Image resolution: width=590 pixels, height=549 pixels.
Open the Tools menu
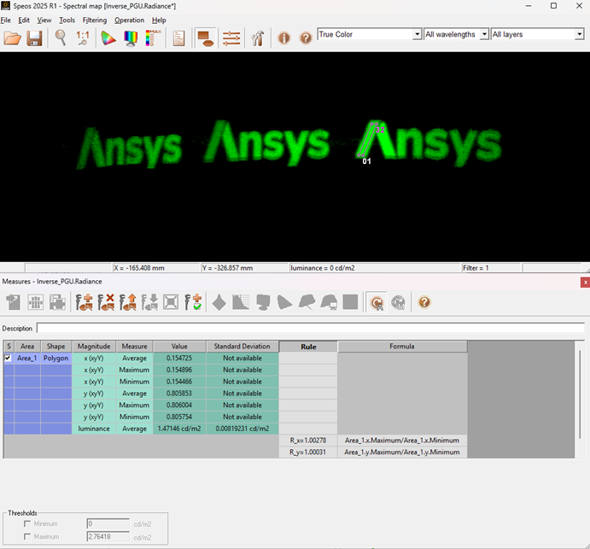coord(67,20)
